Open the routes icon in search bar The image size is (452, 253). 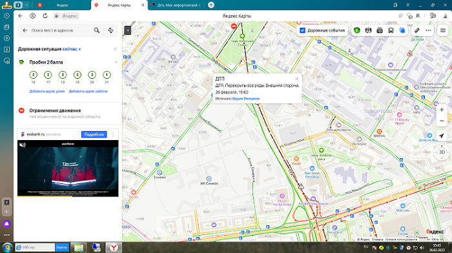pos(110,30)
